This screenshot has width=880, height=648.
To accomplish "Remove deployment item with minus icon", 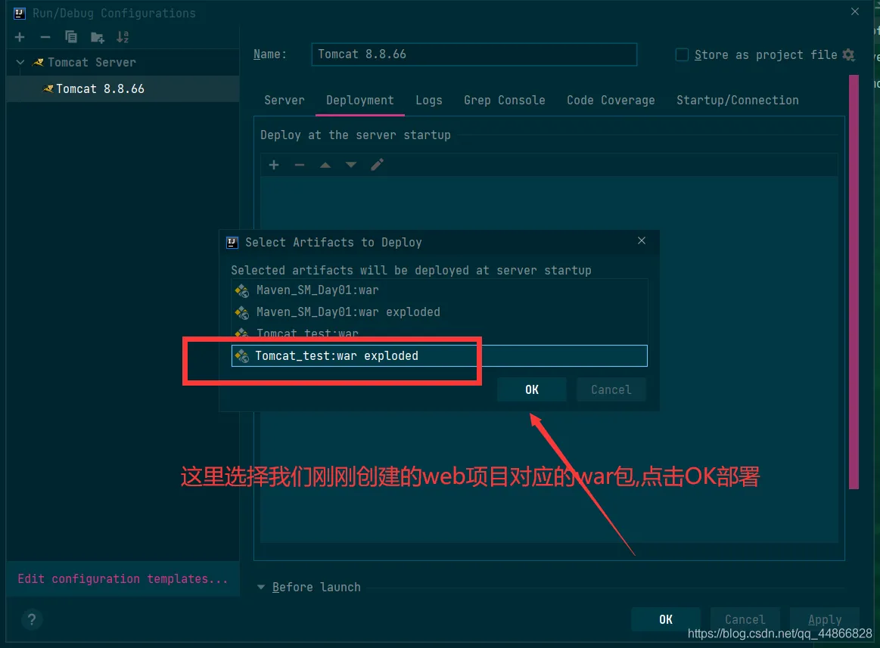I will [x=300, y=165].
